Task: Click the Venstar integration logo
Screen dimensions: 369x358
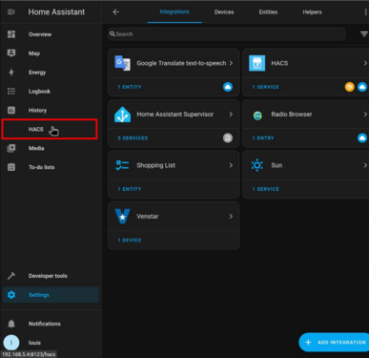Action: [122, 217]
